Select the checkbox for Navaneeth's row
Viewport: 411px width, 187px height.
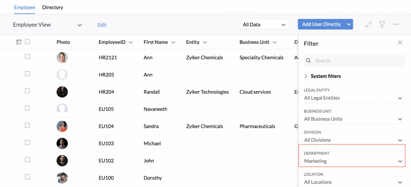pyautogui.click(x=27, y=108)
